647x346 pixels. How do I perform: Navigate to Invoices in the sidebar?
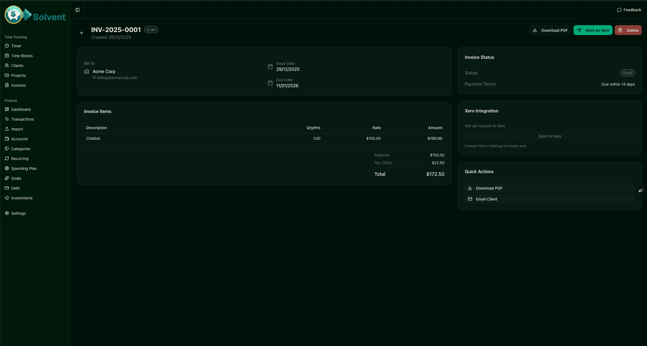point(18,85)
